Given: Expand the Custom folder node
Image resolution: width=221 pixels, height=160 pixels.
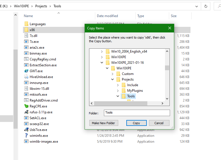Looking at the screenshot, I should pyautogui.click(x=113, y=74).
